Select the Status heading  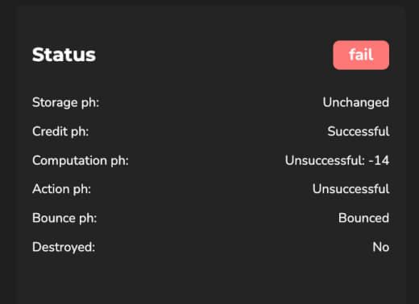coord(64,55)
